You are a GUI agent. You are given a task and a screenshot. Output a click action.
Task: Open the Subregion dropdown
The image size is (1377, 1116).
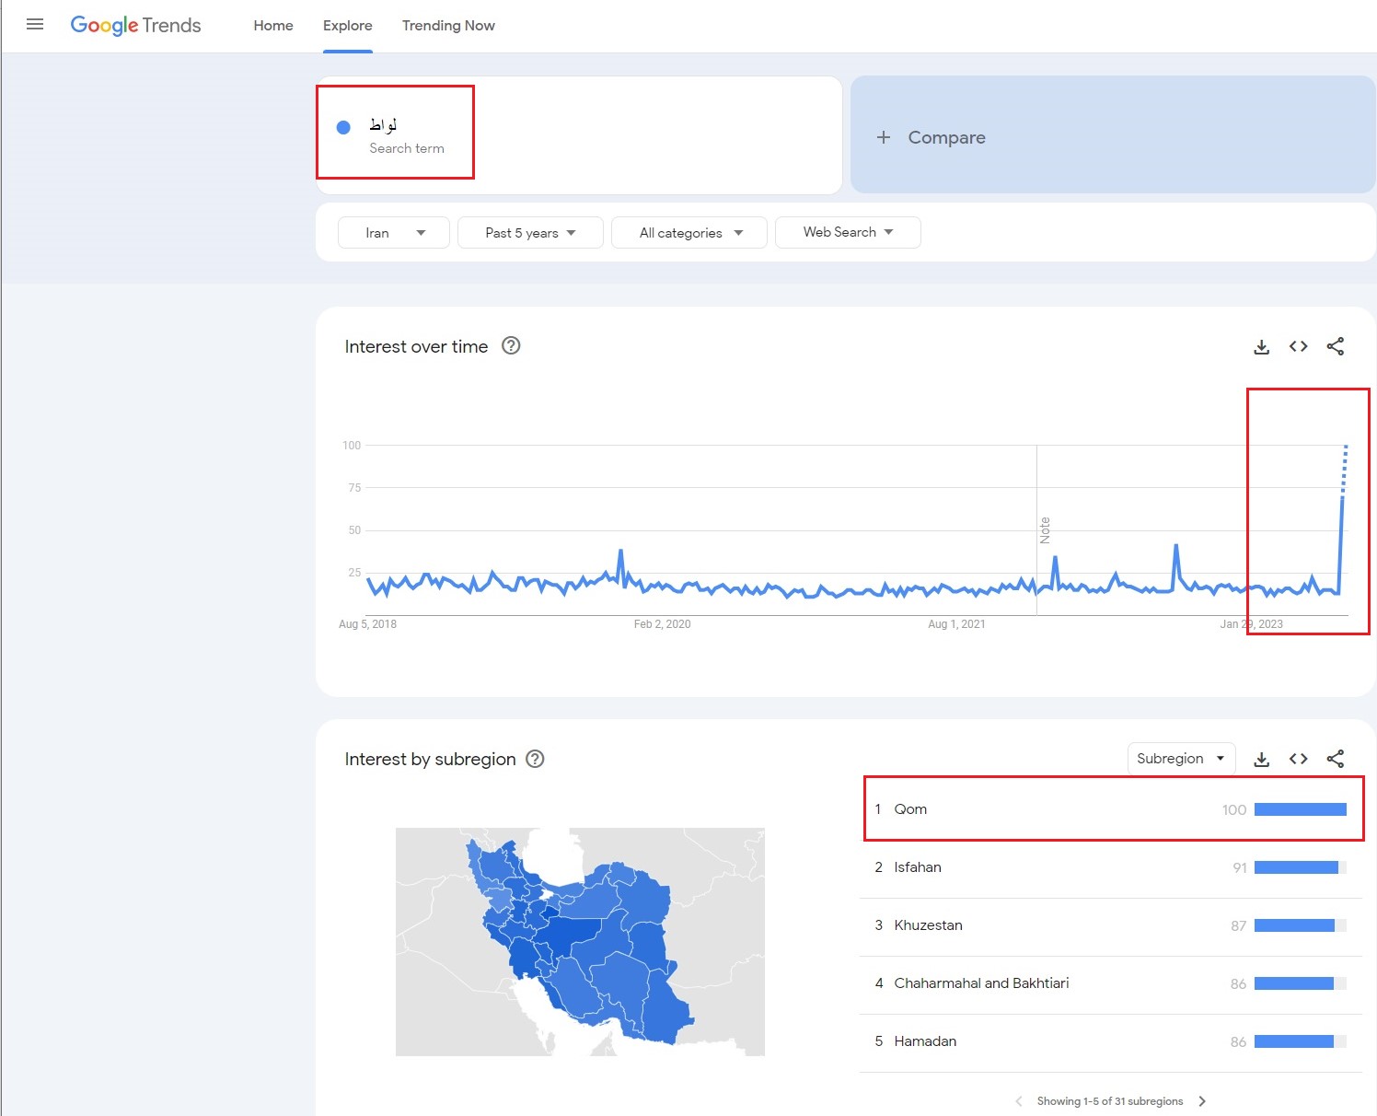[1181, 759]
